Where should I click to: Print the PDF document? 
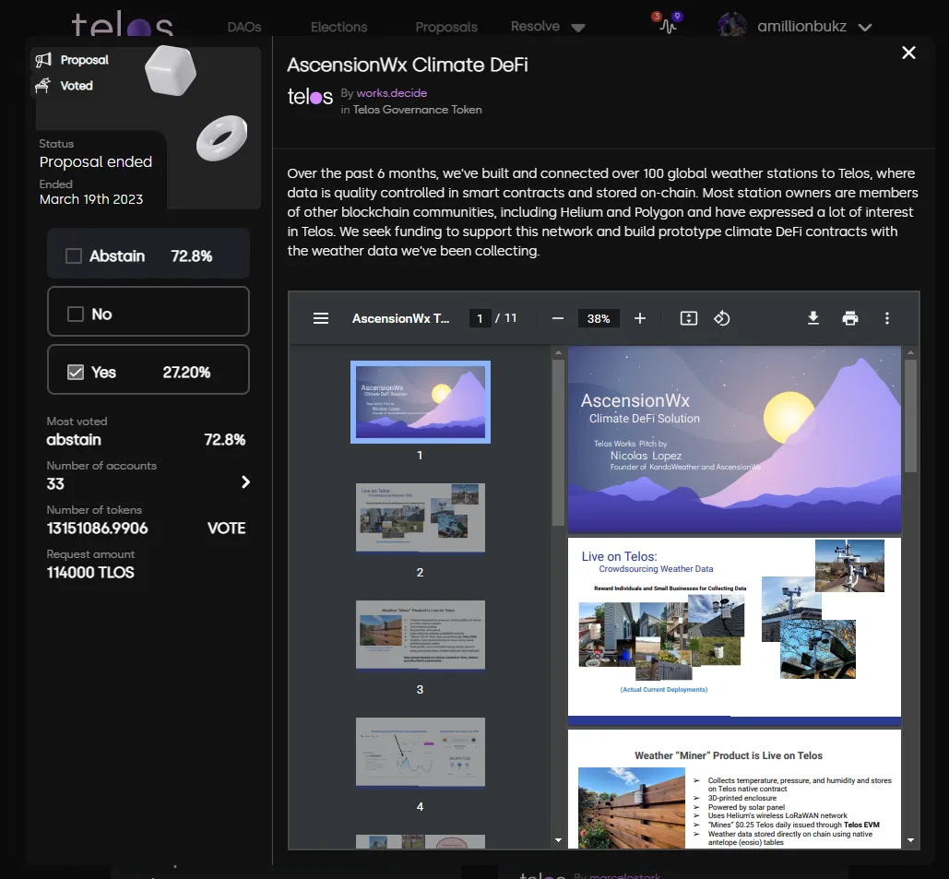click(850, 318)
